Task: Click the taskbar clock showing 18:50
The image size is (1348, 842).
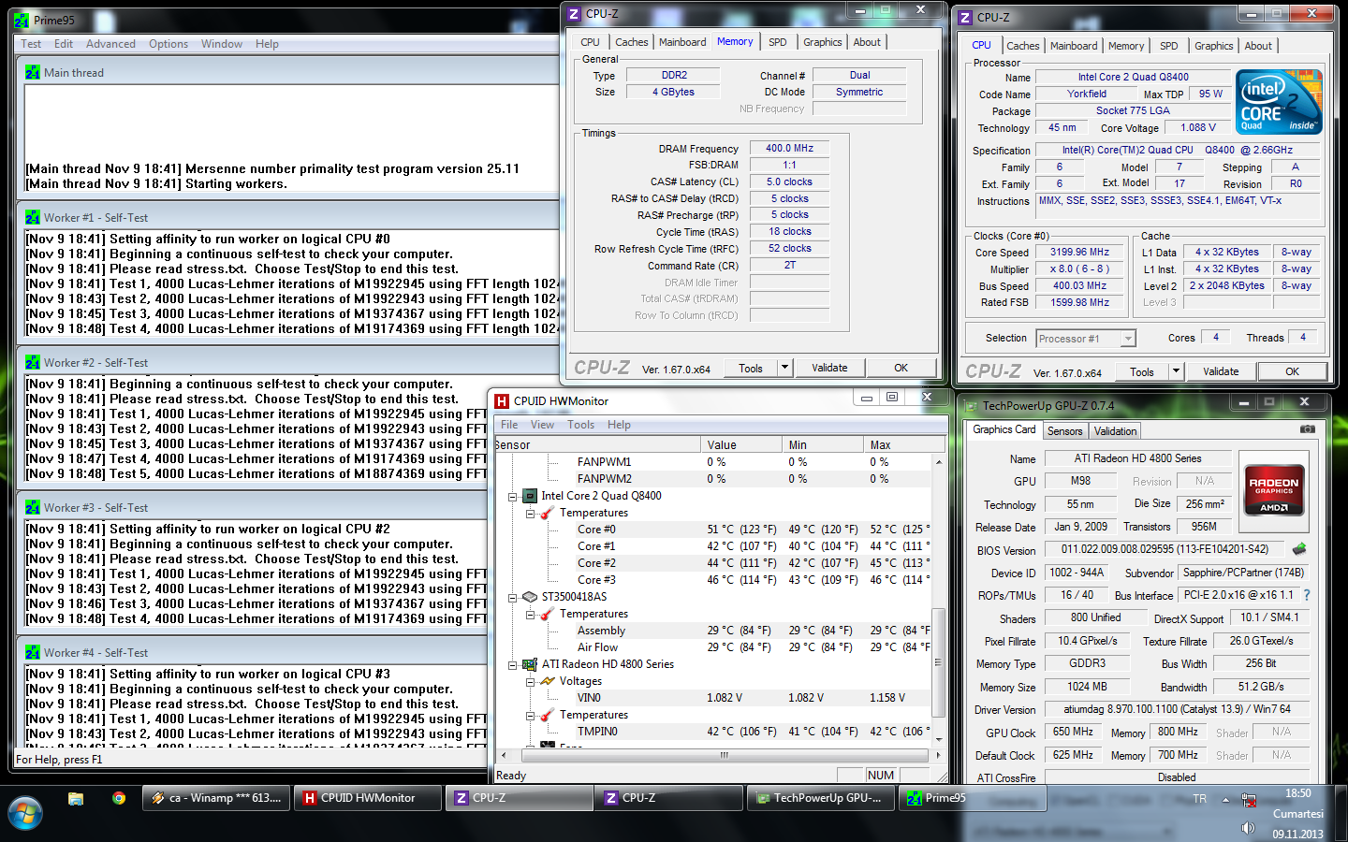Action: coord(1298,793)
